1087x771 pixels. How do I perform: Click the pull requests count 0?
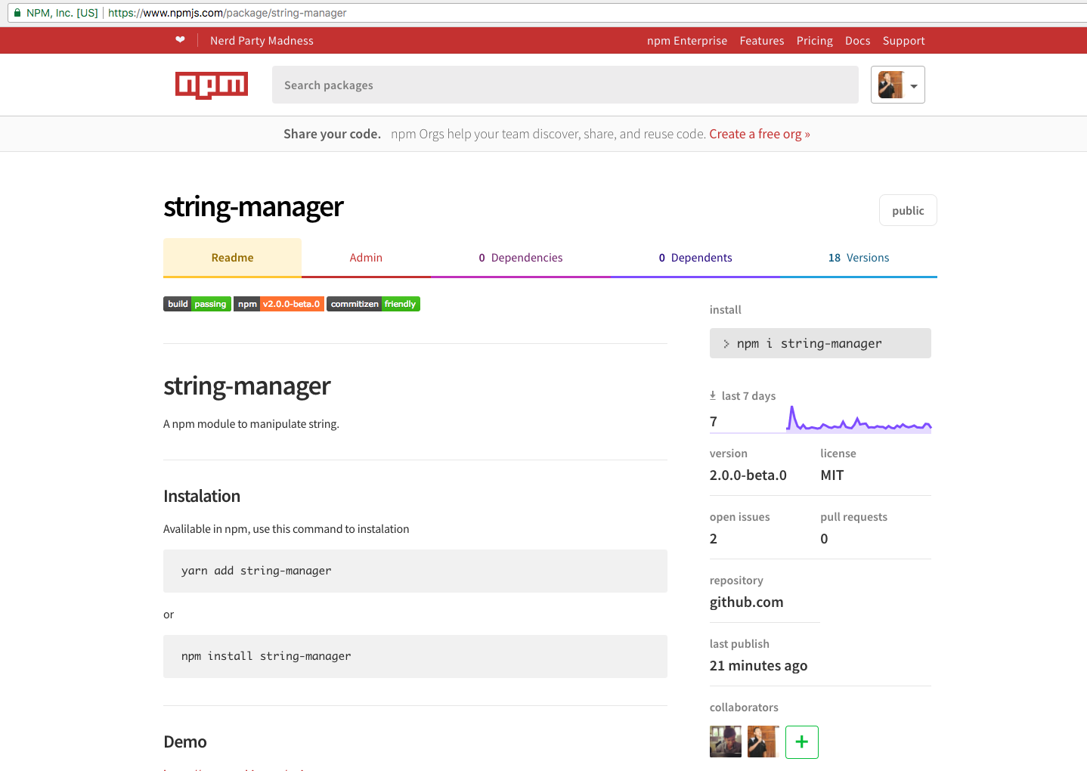(x=824, y=539)
